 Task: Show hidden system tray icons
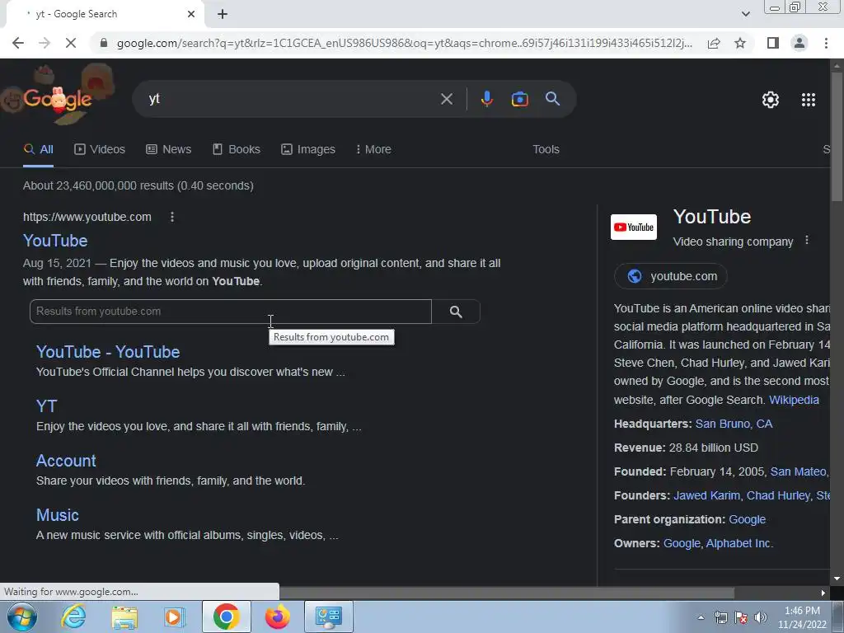(701, 617)
